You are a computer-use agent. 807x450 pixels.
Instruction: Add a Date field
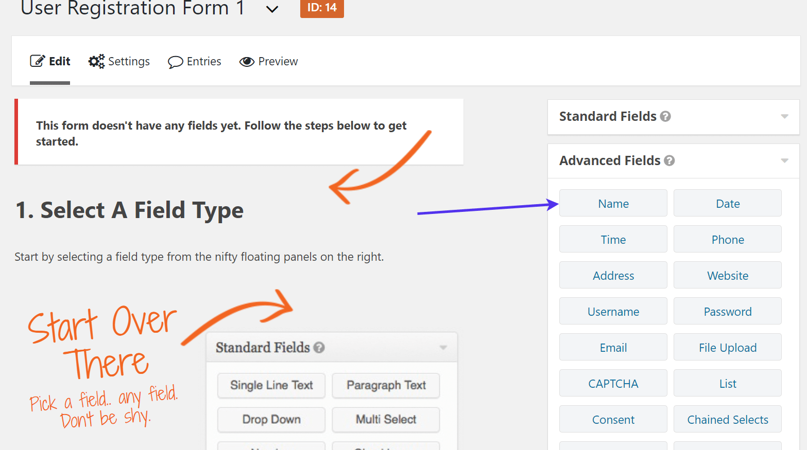727,203
